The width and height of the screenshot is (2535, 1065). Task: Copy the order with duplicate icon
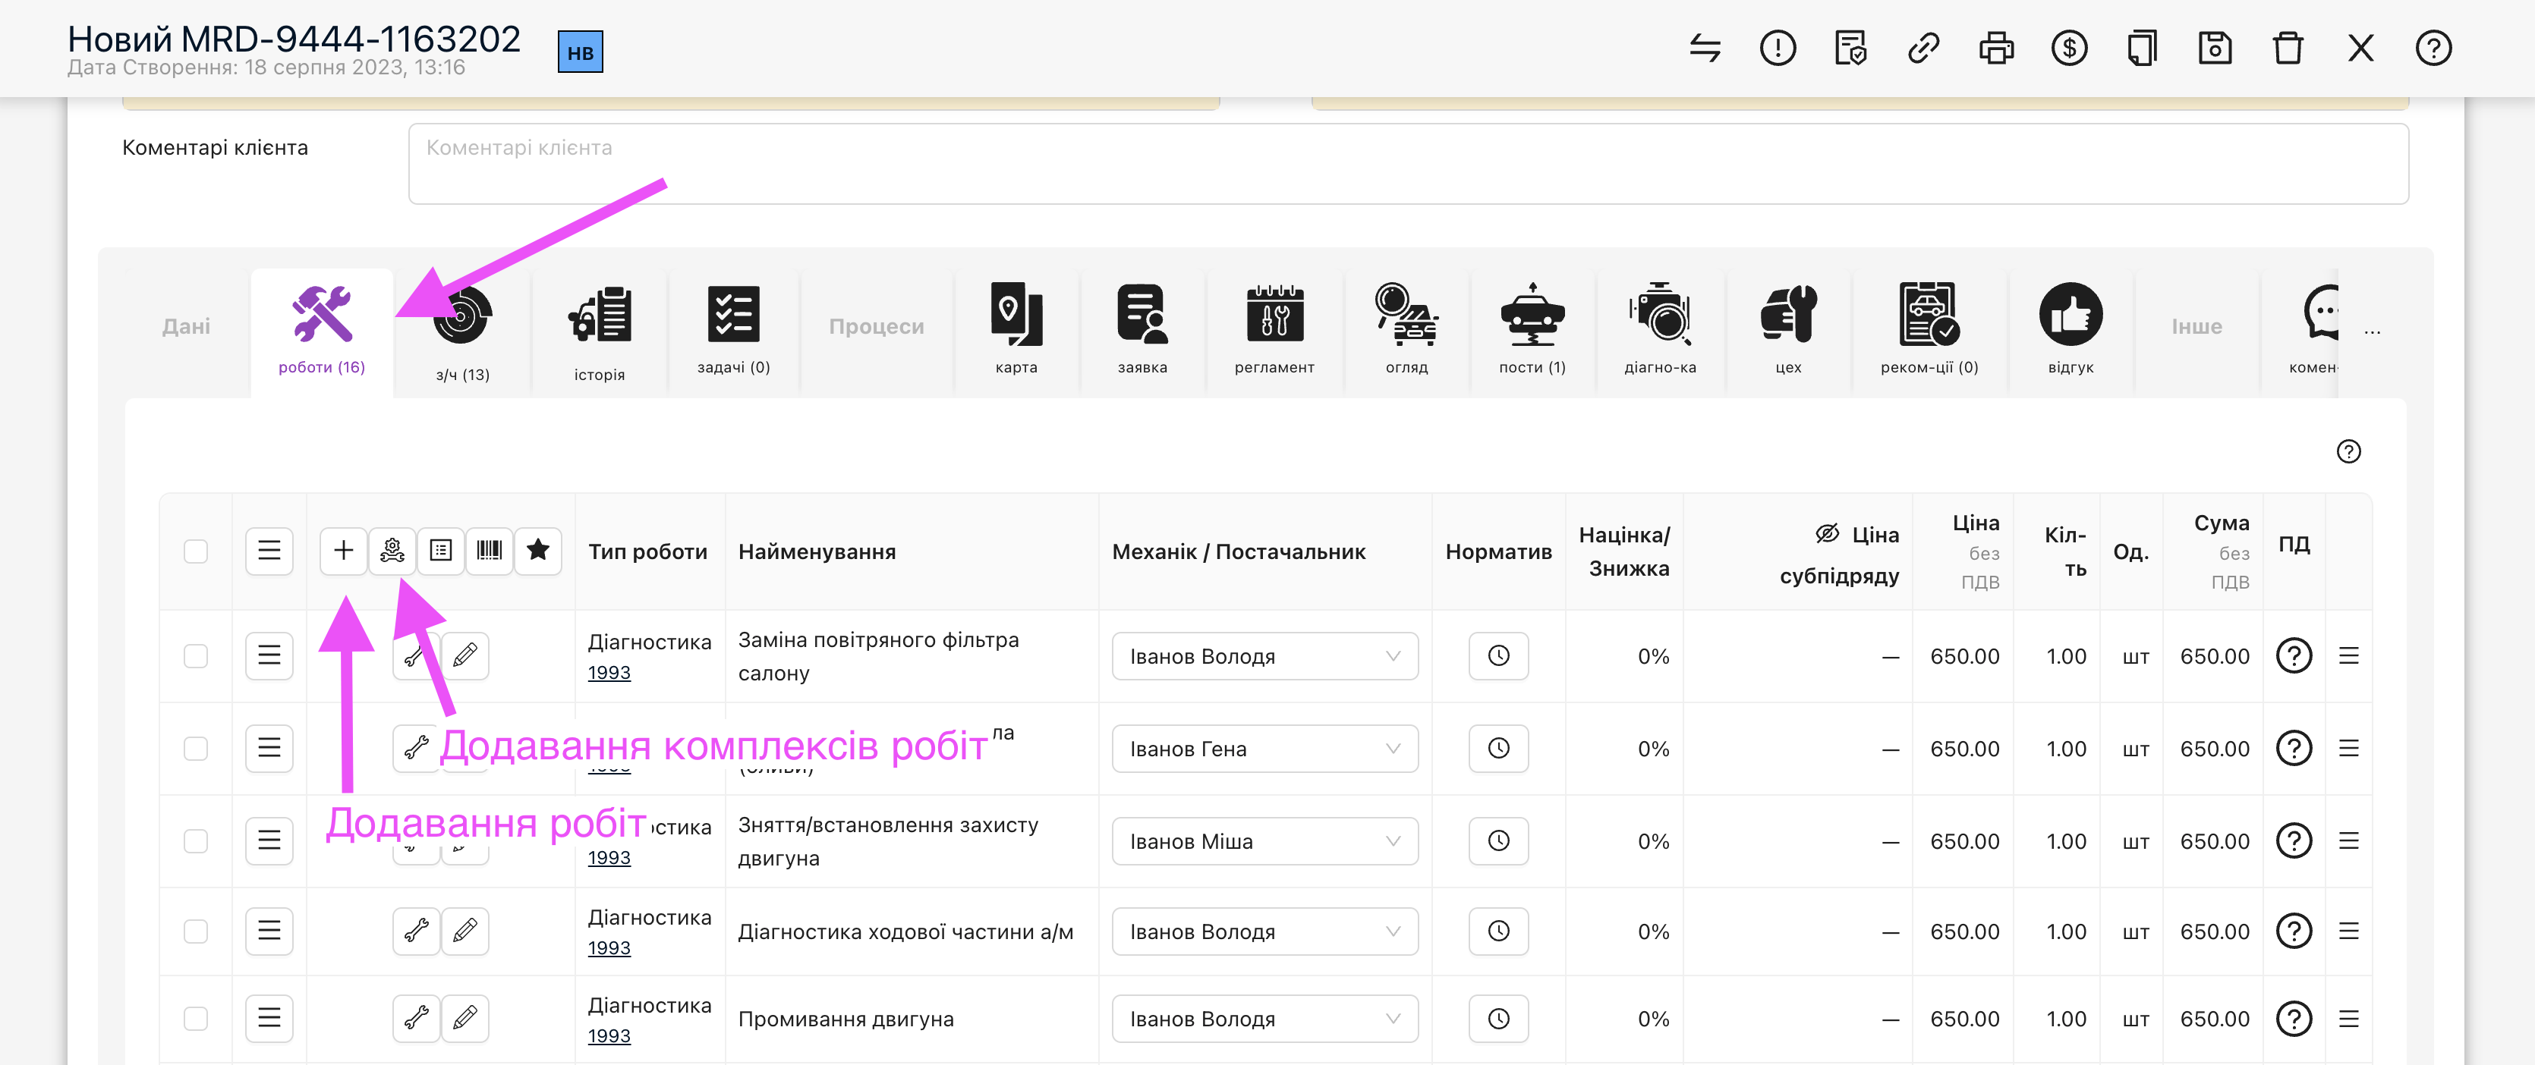(2141, 49)
